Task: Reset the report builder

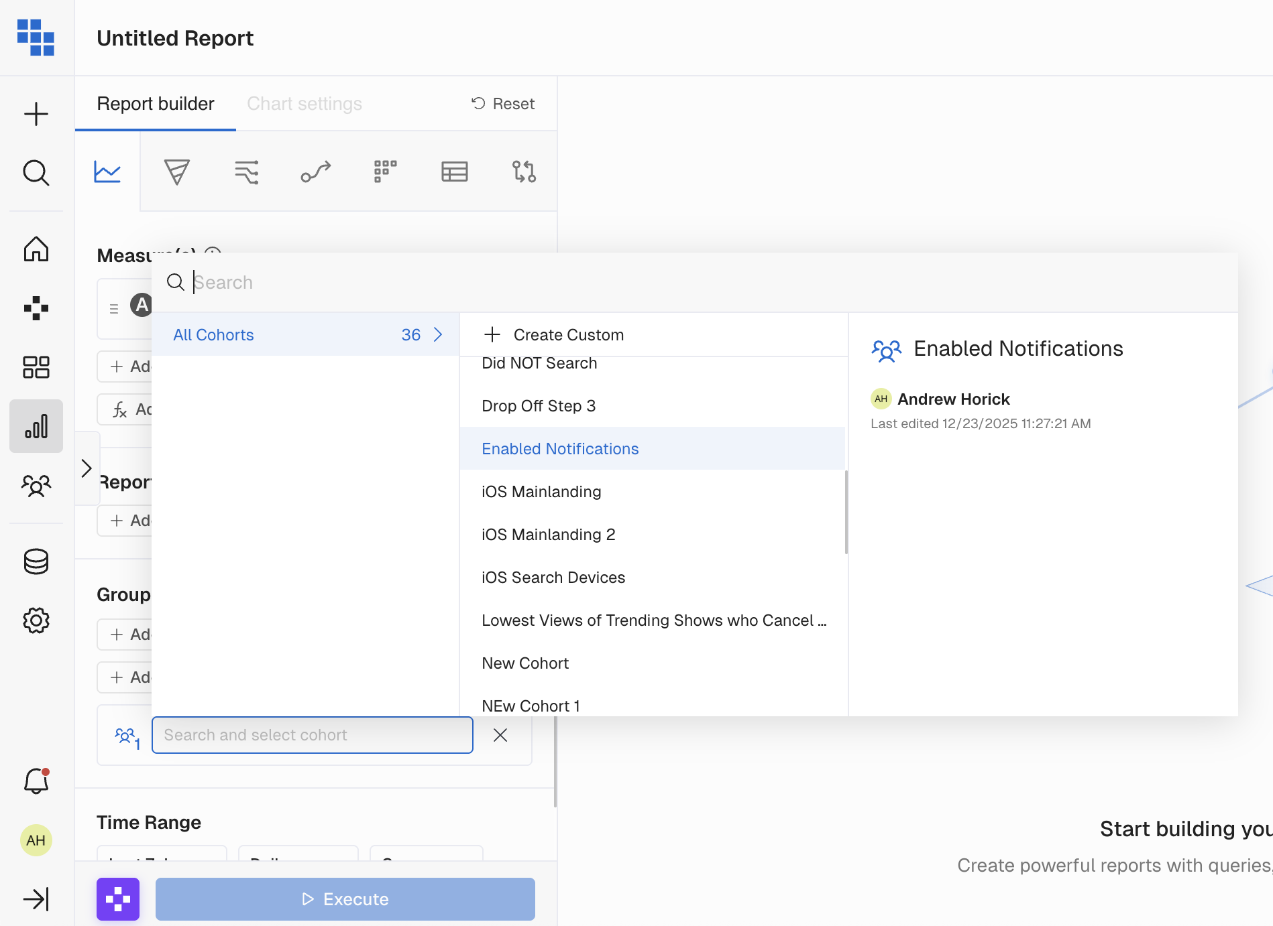Action: click(503, 104)
